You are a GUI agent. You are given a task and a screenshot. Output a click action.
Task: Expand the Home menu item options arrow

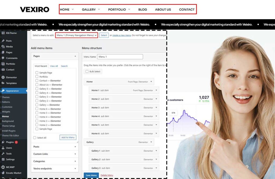(x=152, y=81)
